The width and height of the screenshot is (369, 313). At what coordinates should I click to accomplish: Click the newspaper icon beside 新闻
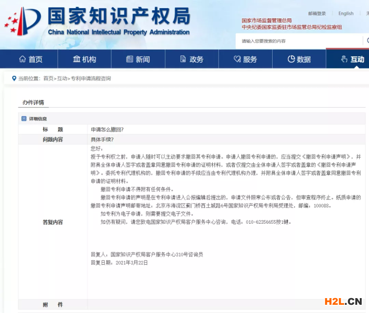[130, 59]
